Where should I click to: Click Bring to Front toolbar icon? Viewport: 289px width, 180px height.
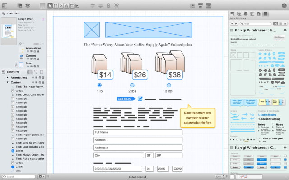[93, 6]
